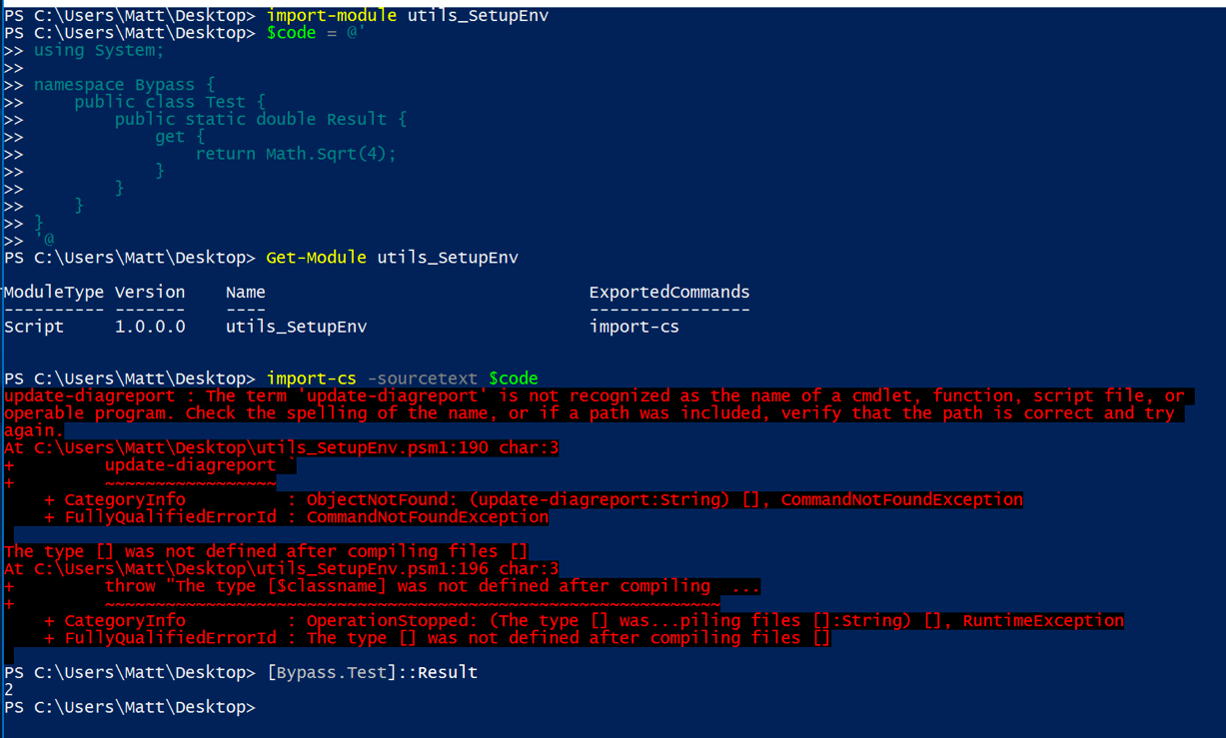Click import-cs under ExportedCommands

[x=634, y=327]
